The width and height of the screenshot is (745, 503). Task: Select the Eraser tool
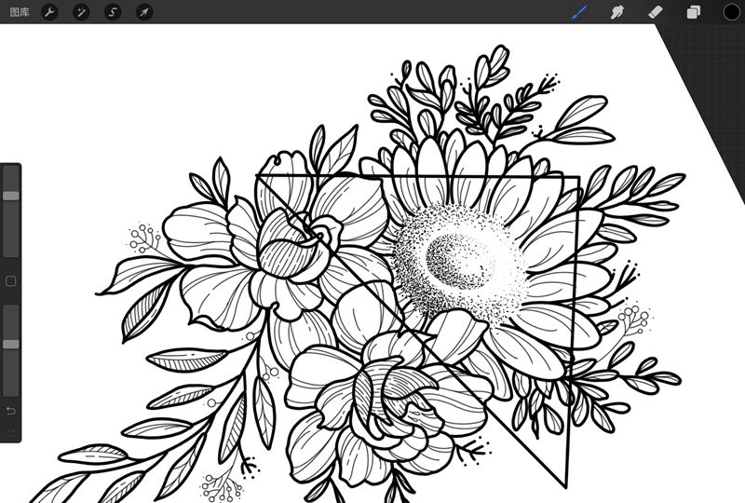(655, 12)
